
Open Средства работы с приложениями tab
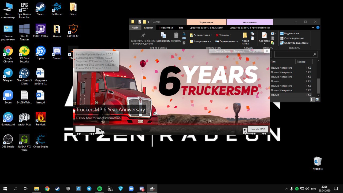pos(249,28)
